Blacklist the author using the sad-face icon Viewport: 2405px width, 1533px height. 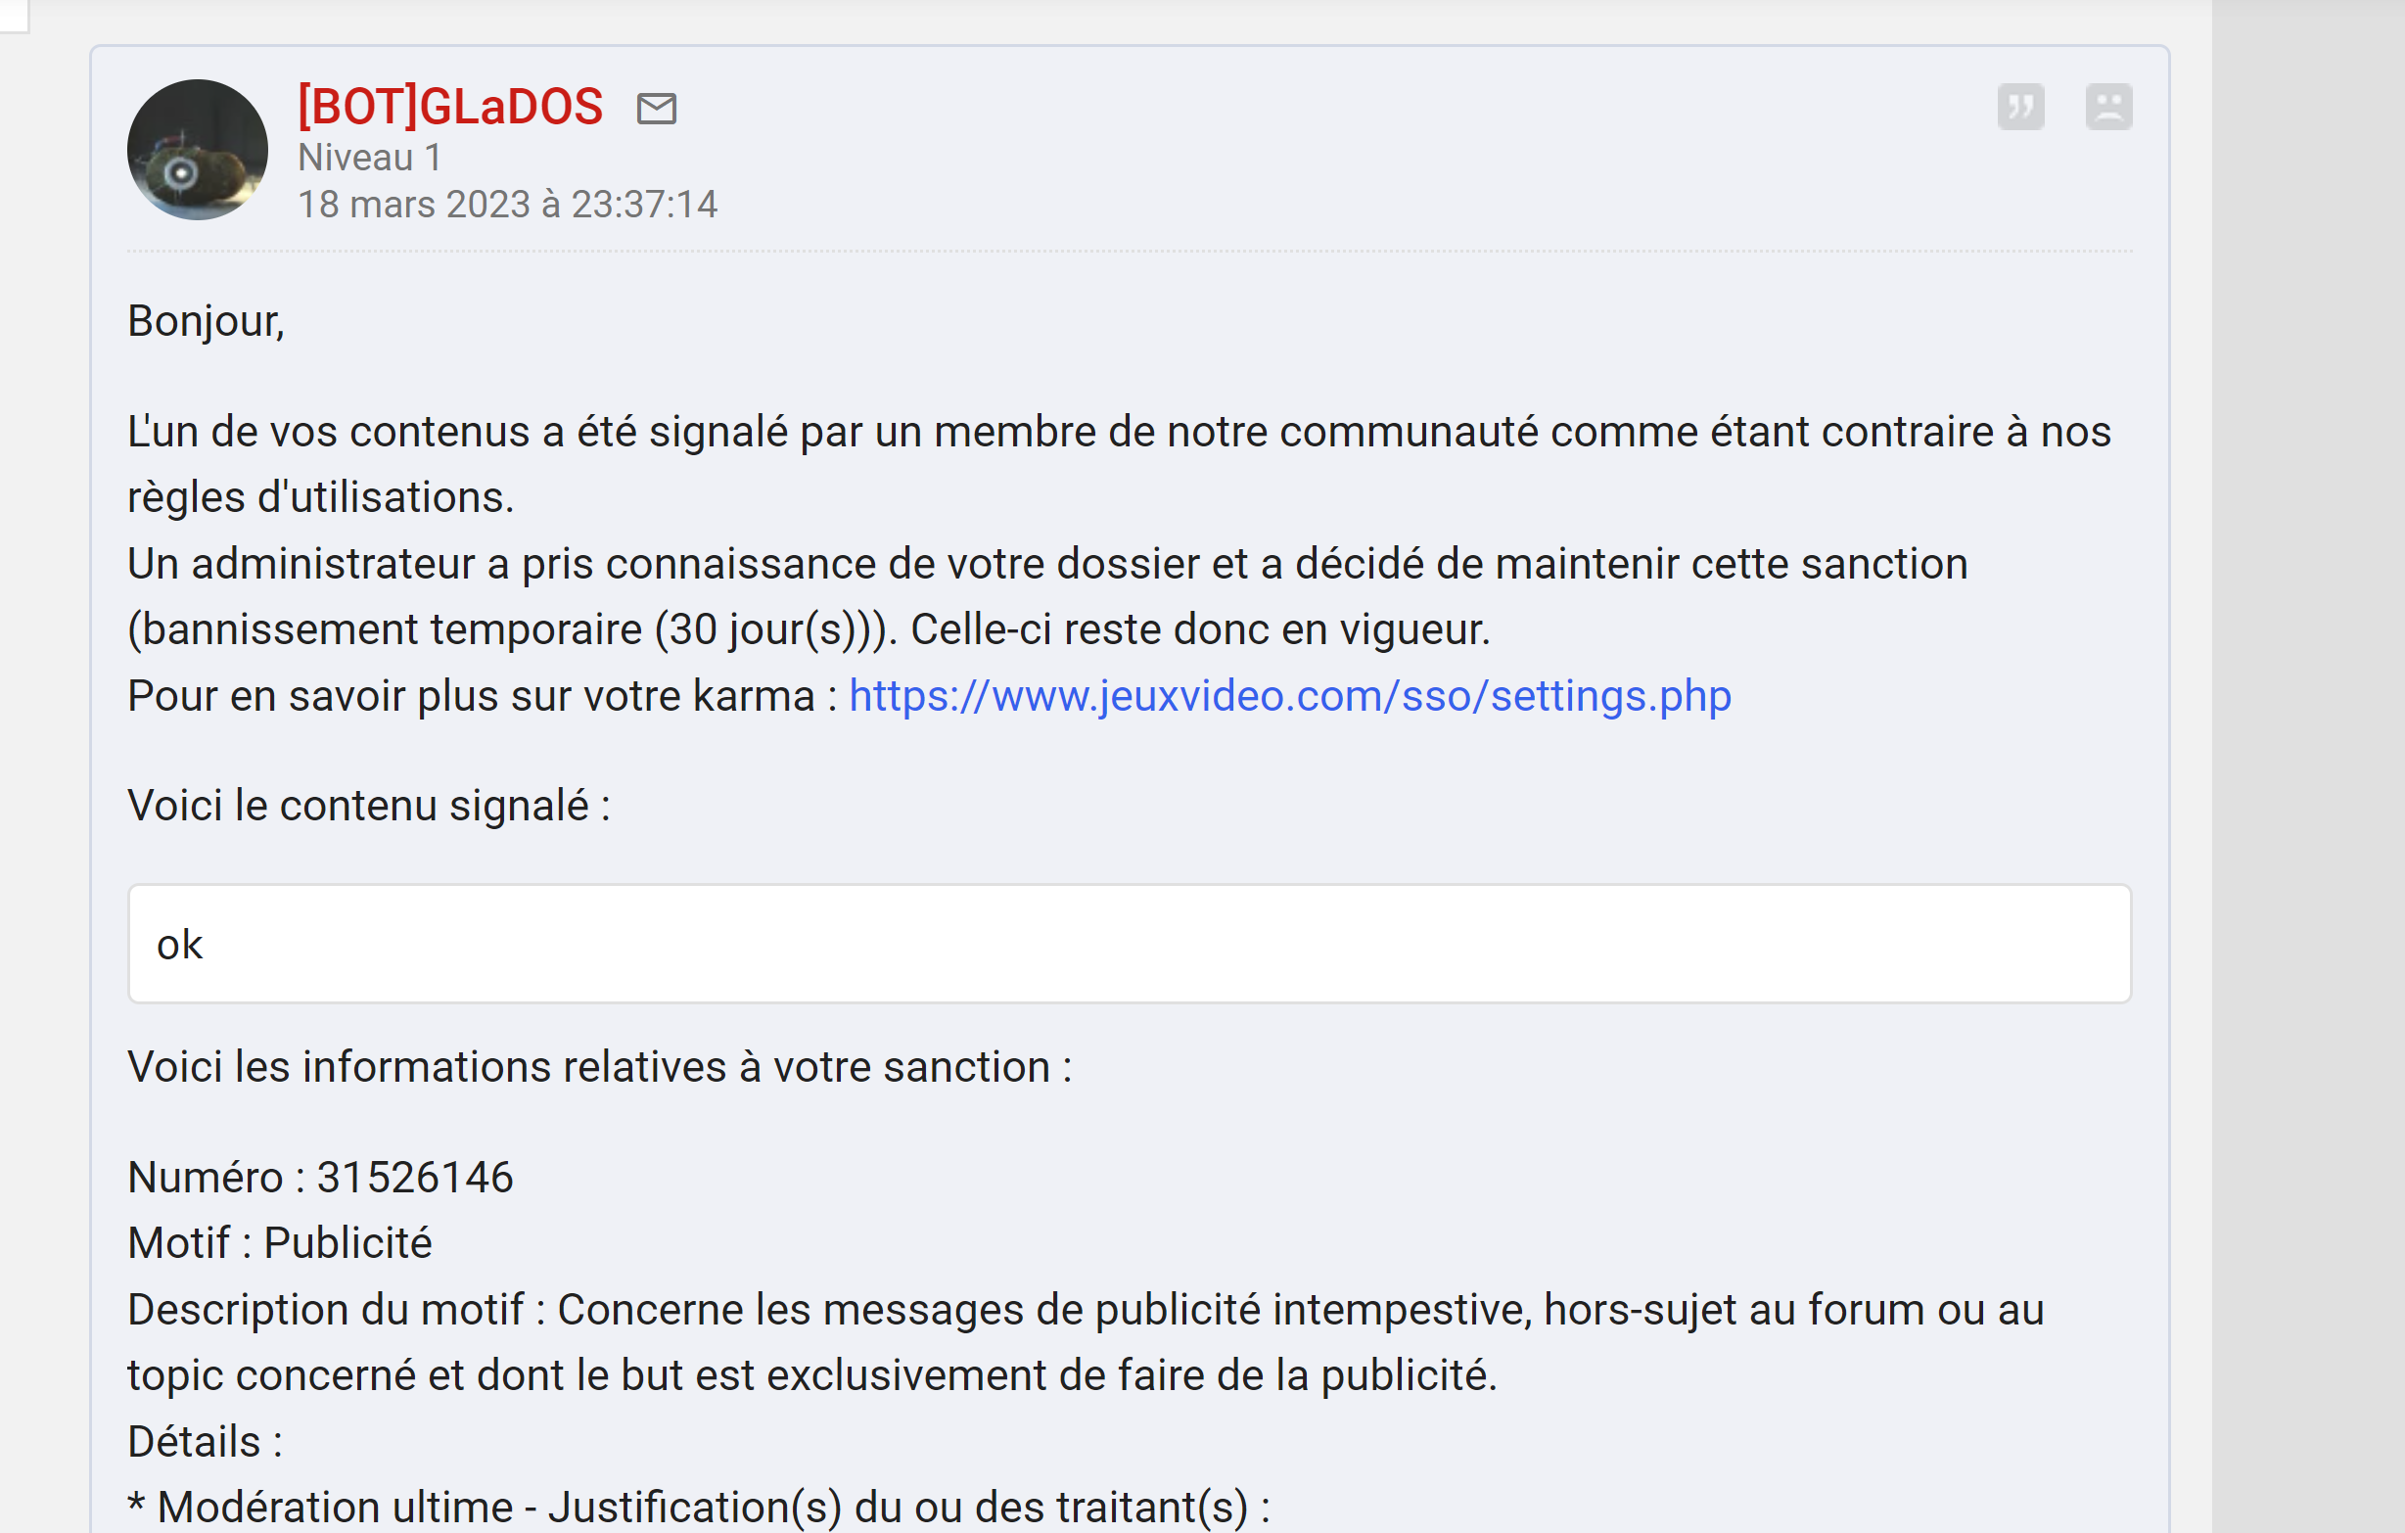click(2108, 106)
